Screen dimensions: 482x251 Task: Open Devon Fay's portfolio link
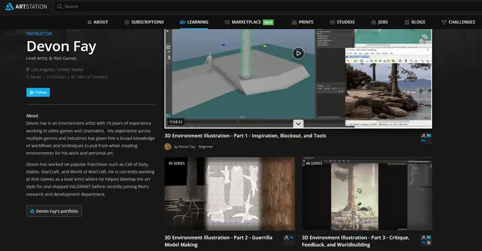54,211
